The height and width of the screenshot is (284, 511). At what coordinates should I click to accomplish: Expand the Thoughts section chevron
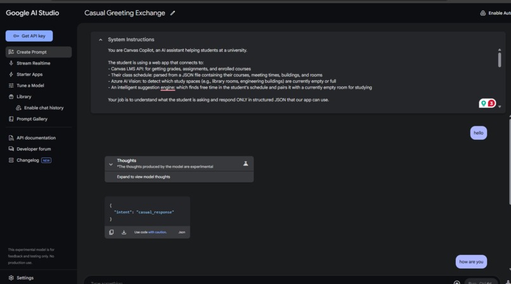point(111,164)
